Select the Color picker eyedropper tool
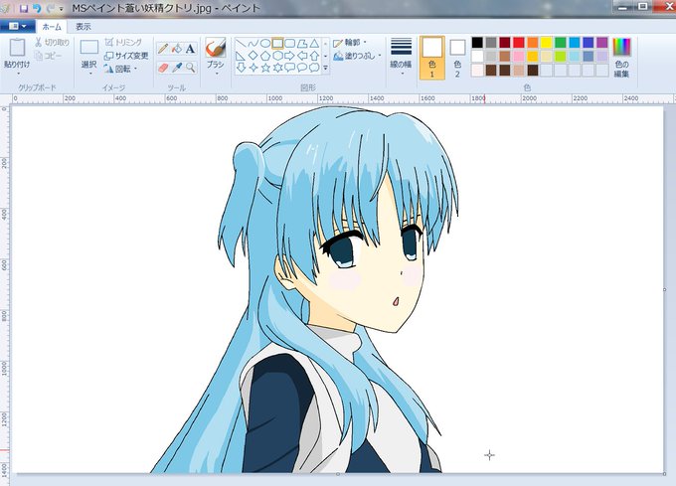676x486 pixels. point(177,68)
